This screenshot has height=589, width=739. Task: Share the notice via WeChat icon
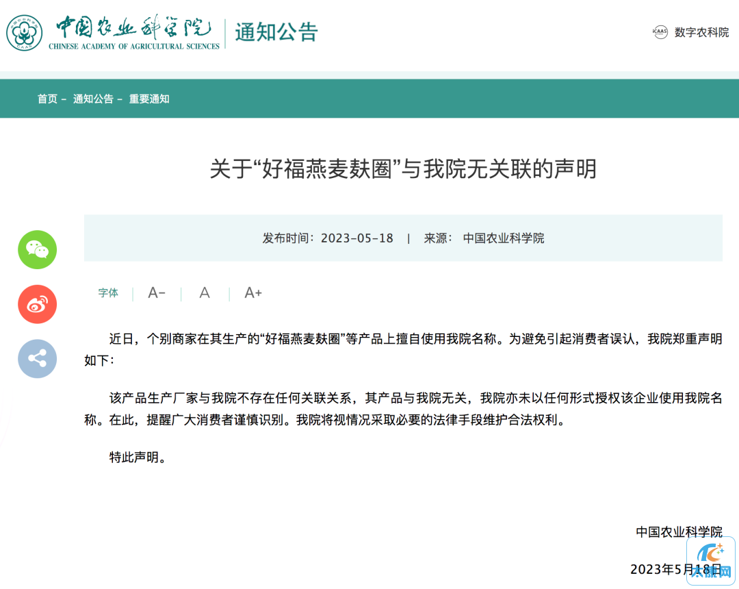click(x=37, y=249)
